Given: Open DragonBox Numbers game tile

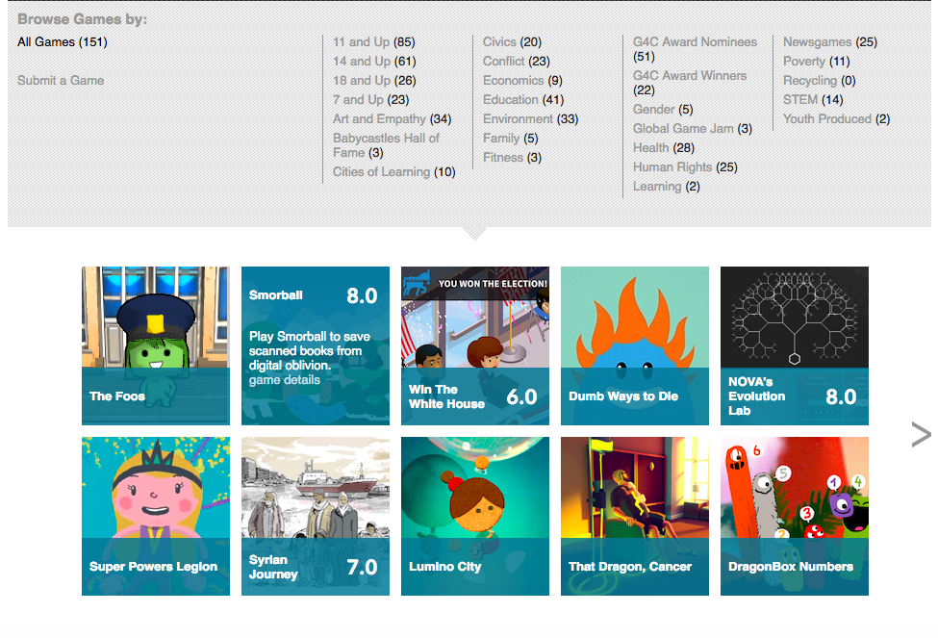Looking at the screenshot, I should [795, 516].
